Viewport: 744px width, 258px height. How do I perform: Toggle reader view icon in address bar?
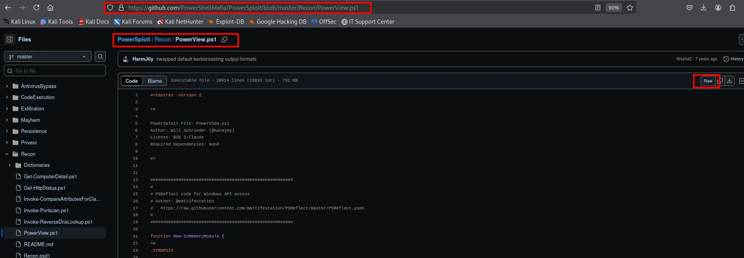pyautogui.click(x=598, y=7)
